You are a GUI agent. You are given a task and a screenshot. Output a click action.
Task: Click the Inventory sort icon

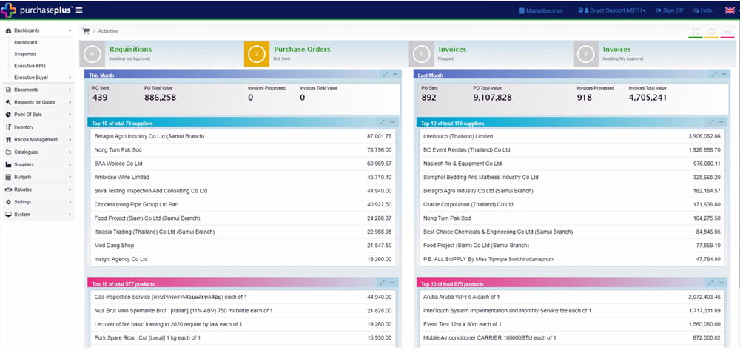(8, 127)
